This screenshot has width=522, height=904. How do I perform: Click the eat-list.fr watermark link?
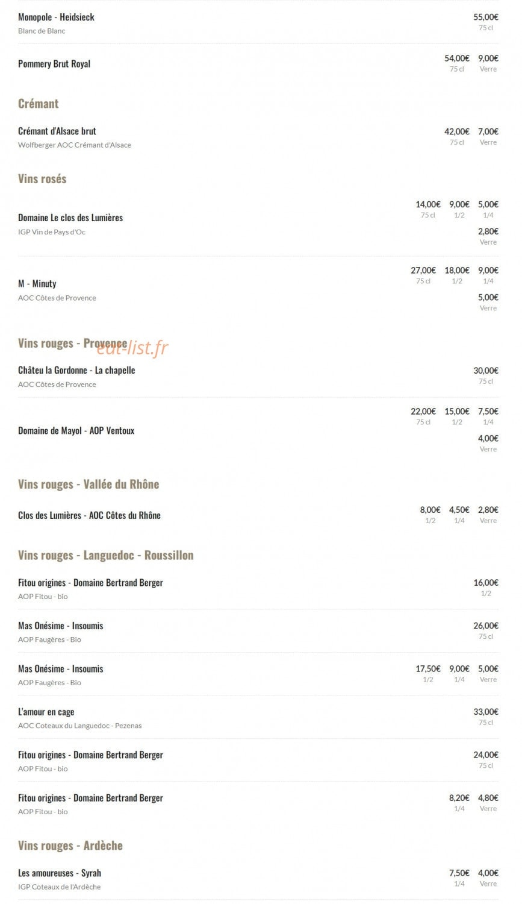pos(132,347)
